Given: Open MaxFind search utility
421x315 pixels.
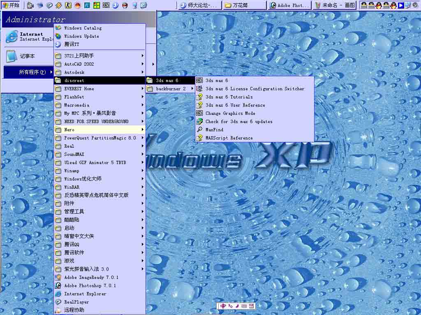Looking at the screenshot, I should point(214,130).
